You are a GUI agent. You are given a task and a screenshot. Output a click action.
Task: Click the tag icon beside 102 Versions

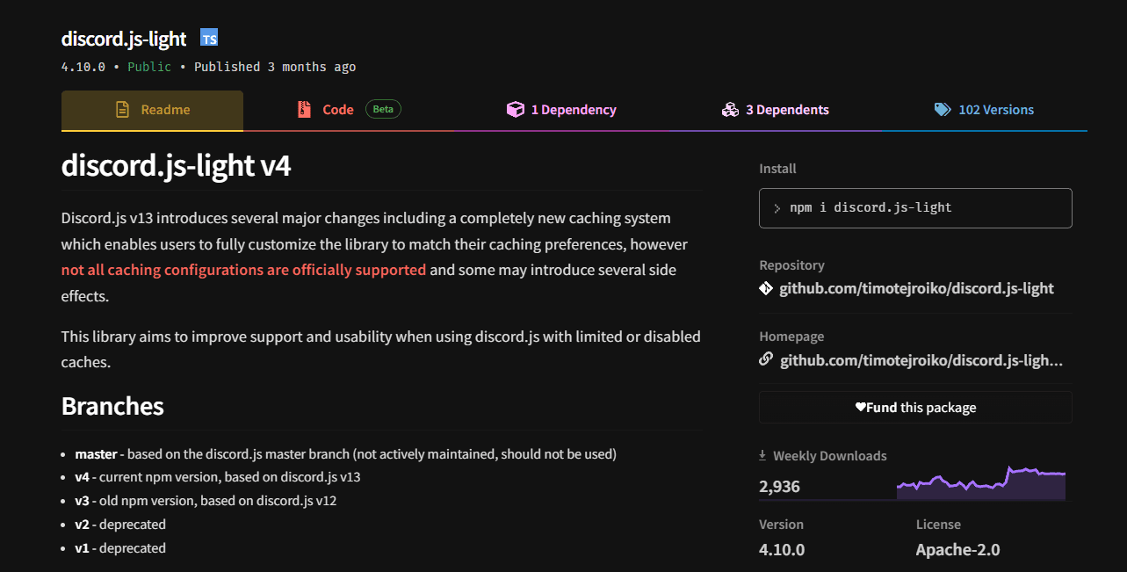coord(943,109)
